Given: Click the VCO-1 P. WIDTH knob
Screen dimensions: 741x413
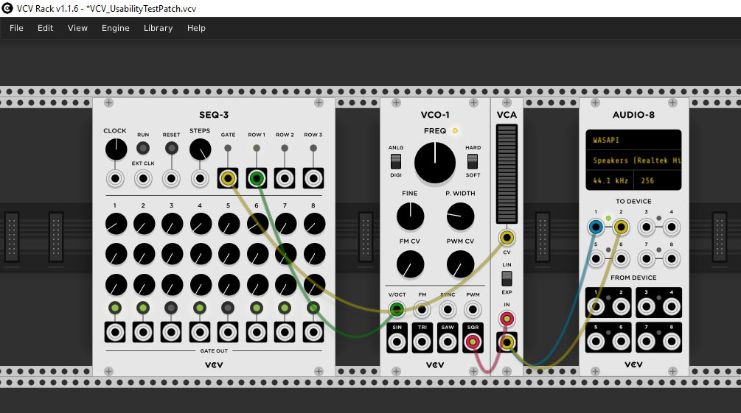Looking at the screenshot, I should click(x=460, y=216).
